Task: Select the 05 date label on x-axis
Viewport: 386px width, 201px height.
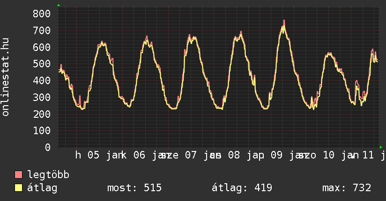Action: click(x=93, y=155)
